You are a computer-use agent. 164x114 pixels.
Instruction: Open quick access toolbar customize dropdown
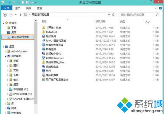(x=36, y=2)
